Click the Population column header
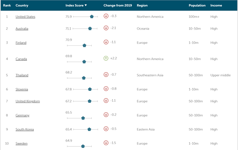Screen dimensions: 238x150 197,5
